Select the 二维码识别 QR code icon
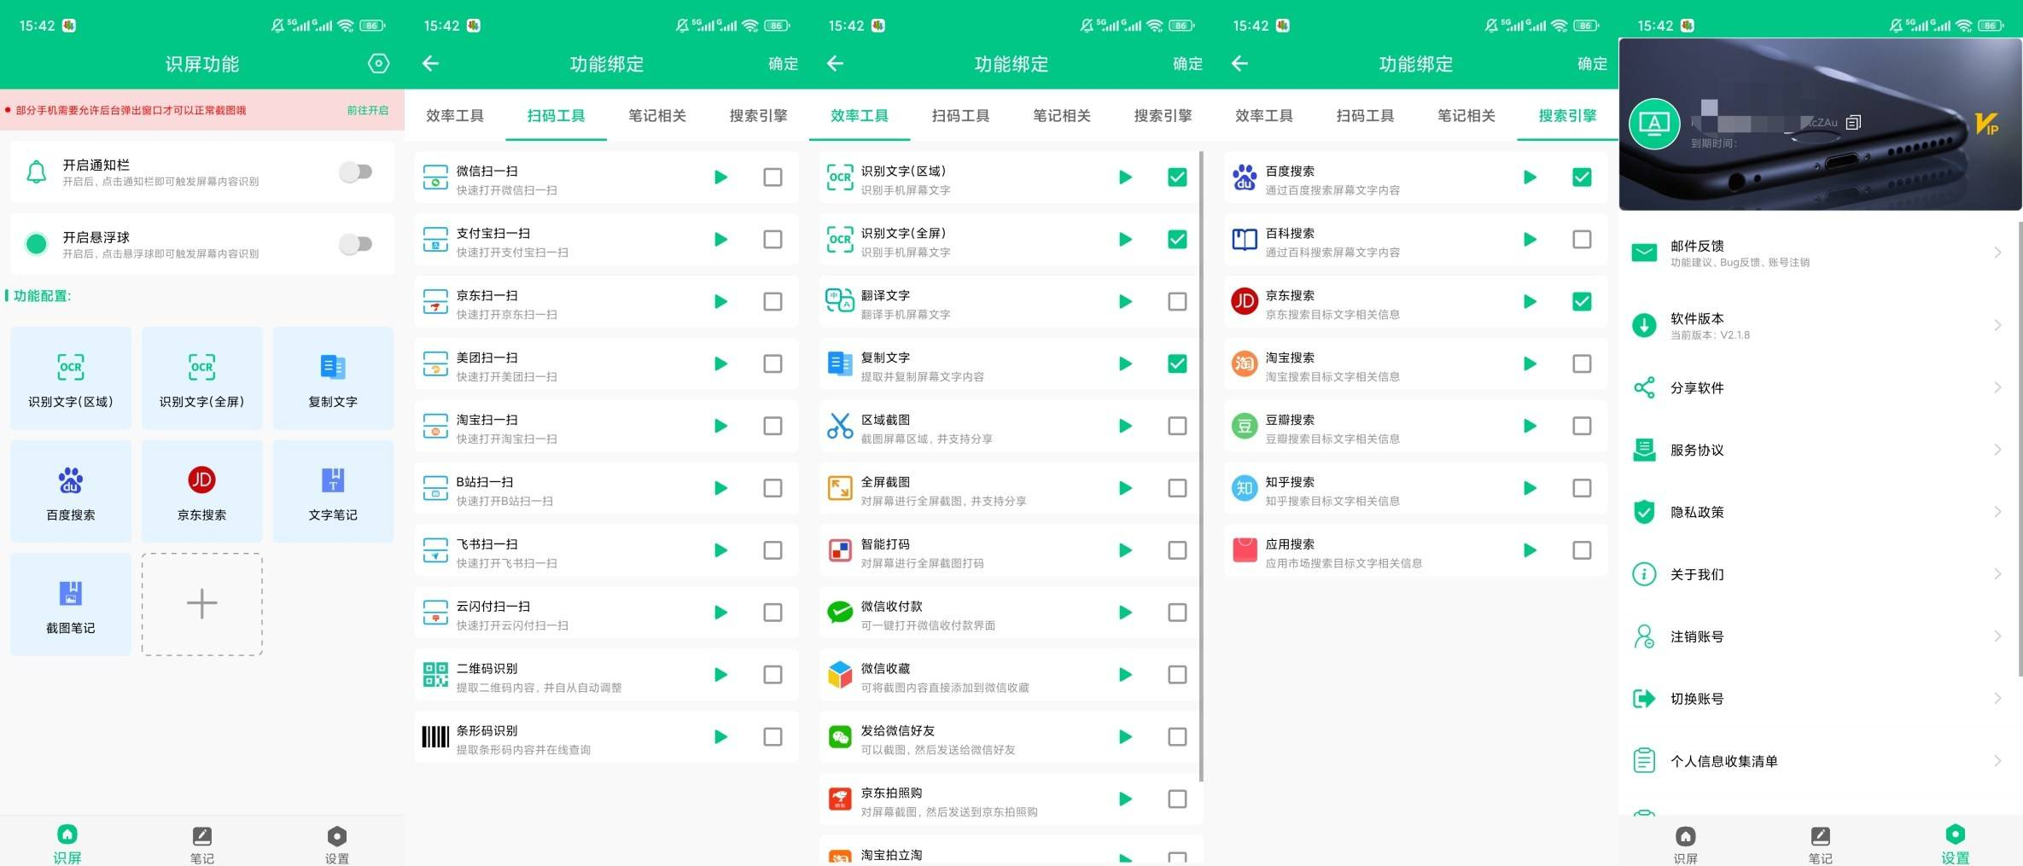The height and width of the screenshot is (866, 2023). (x=435, y=675)
